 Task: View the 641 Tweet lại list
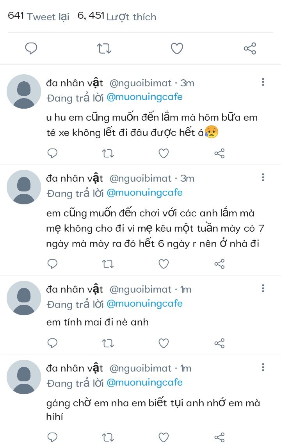click(x=38, y=16)
